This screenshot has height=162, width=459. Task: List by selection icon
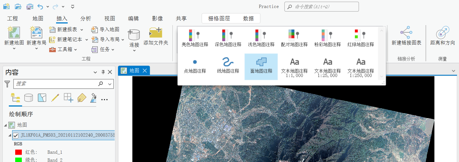42,98
